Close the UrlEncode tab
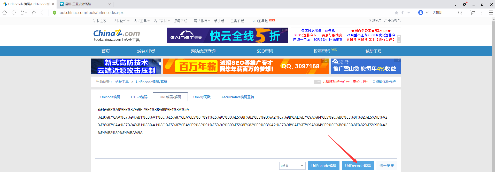 pos(53,4)
